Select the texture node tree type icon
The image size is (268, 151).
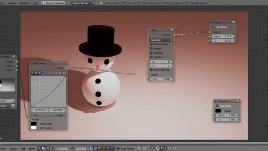48,148
